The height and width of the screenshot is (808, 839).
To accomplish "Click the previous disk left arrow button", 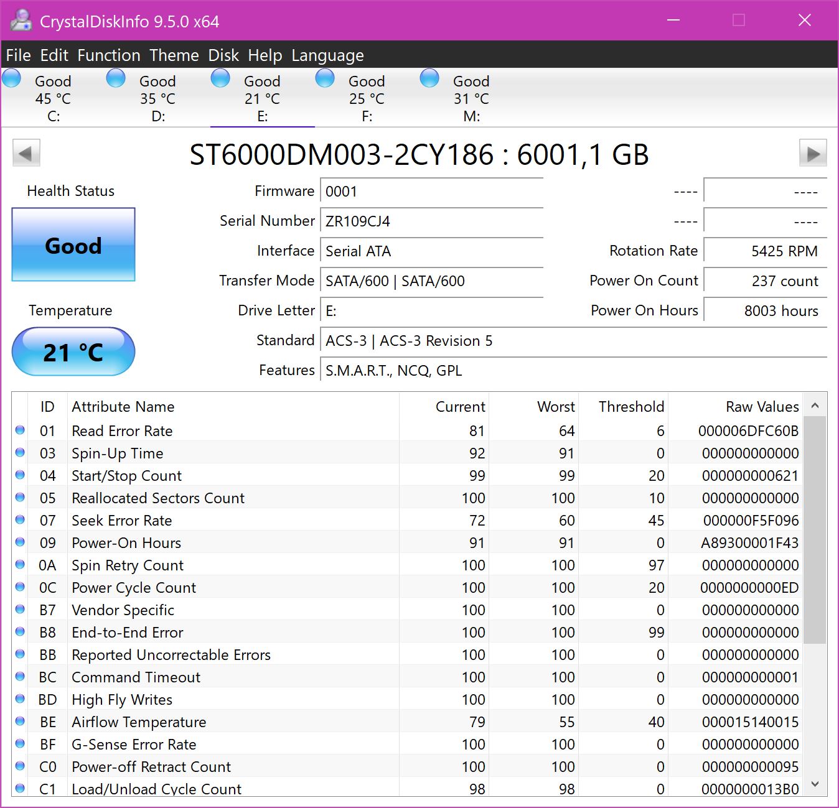I will point(26,154).
